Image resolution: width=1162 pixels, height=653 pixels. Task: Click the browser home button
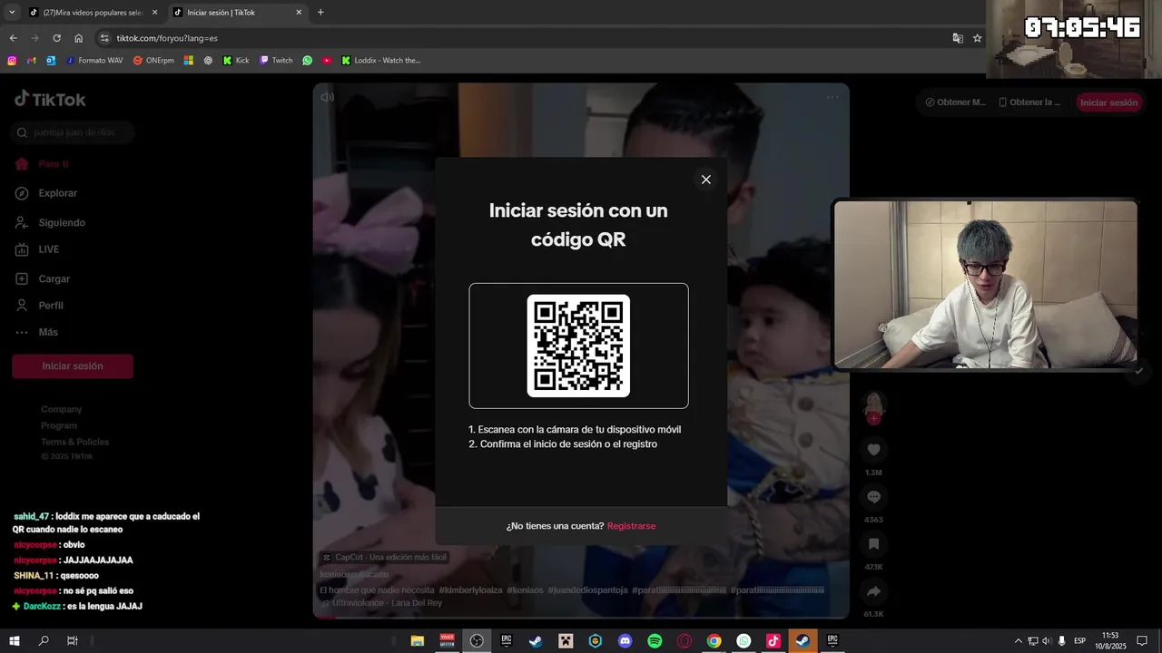78,38
